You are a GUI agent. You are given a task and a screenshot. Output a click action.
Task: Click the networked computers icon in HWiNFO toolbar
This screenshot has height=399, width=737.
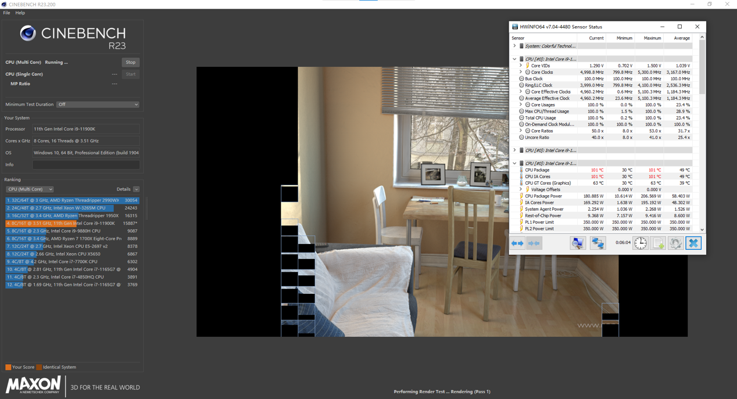tap(598, 243)
